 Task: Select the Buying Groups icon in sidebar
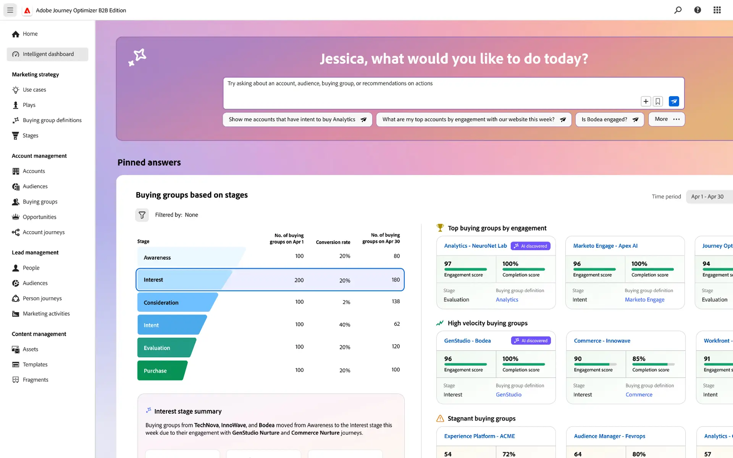pyautogui.click(x=15, y=202)
